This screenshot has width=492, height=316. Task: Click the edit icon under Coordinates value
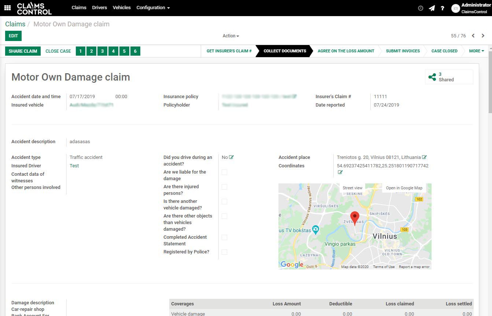(x=340, y=172)
